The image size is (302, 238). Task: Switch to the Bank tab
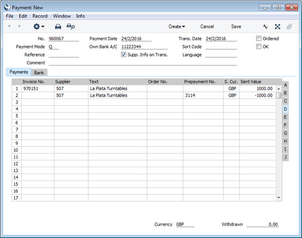39,72
